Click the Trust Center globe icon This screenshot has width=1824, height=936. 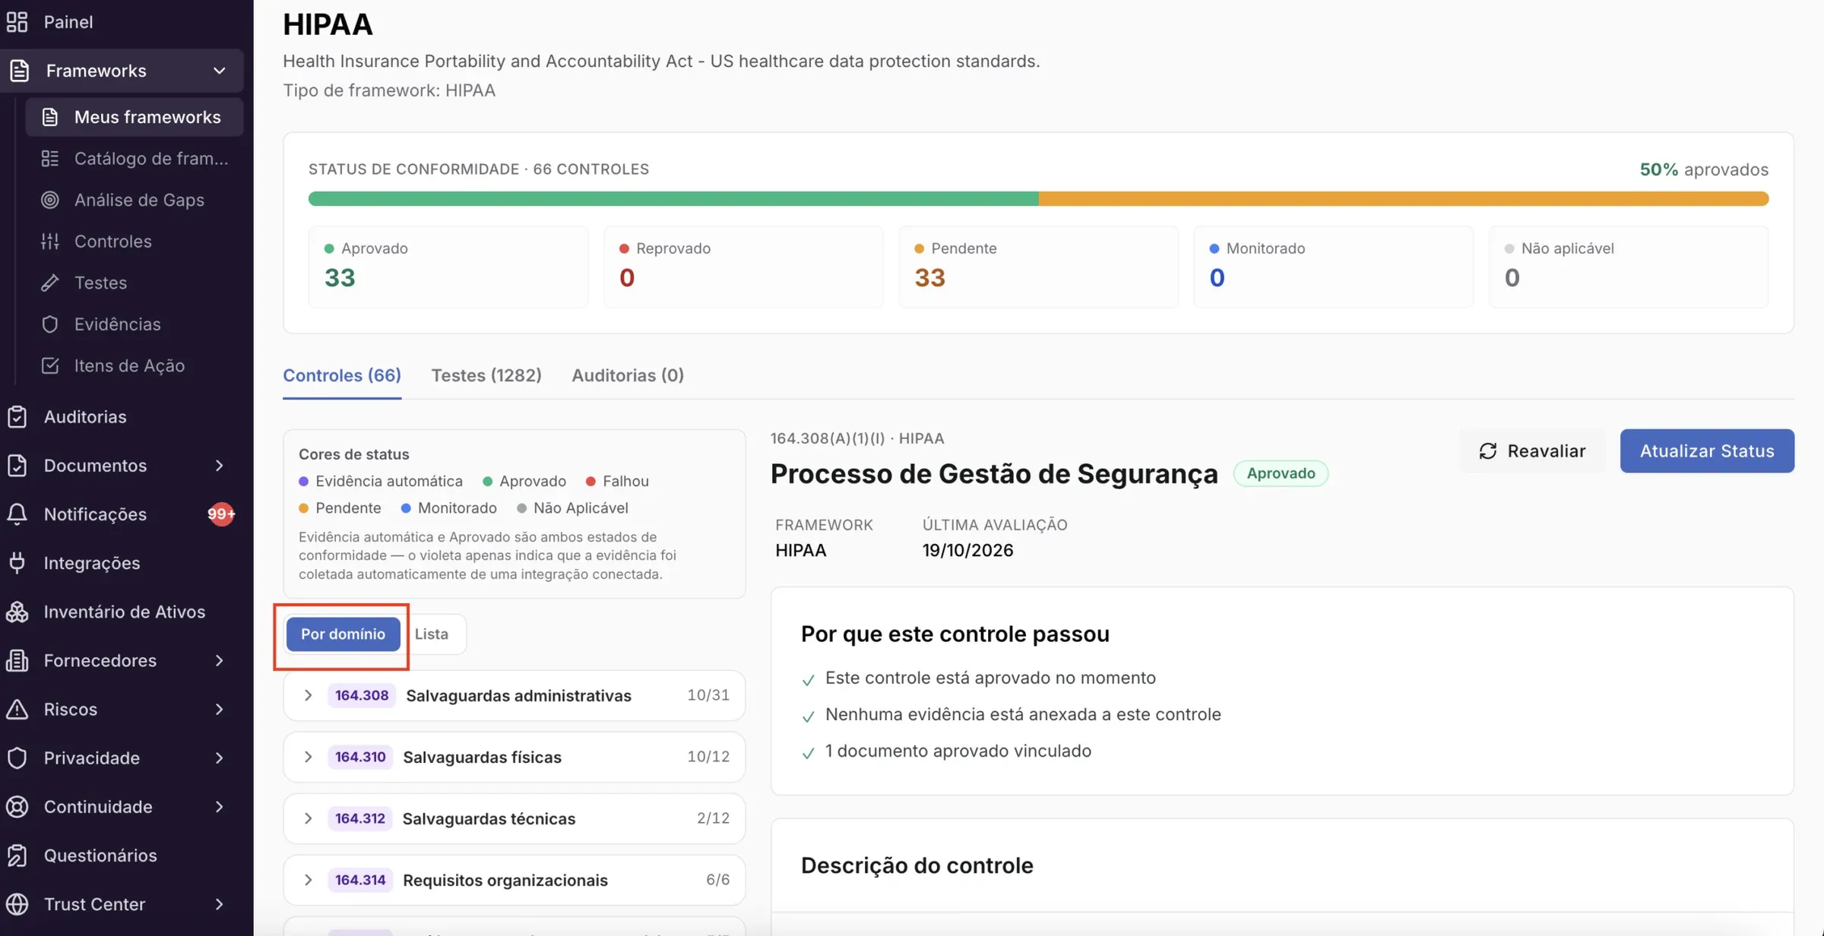click(x=17, y=904)
